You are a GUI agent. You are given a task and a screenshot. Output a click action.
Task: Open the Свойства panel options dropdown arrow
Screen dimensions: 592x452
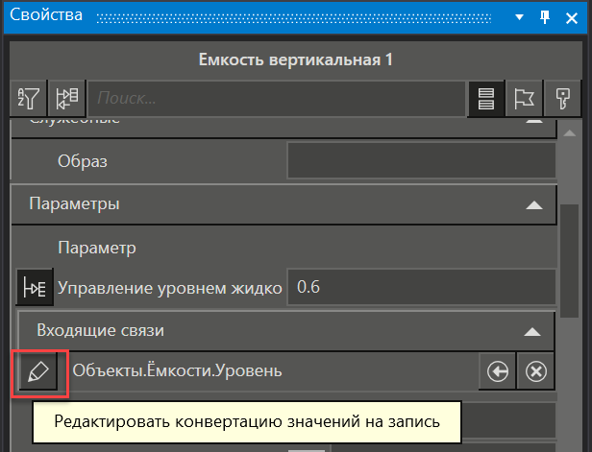pyautogui.click(x=519, y=16)
